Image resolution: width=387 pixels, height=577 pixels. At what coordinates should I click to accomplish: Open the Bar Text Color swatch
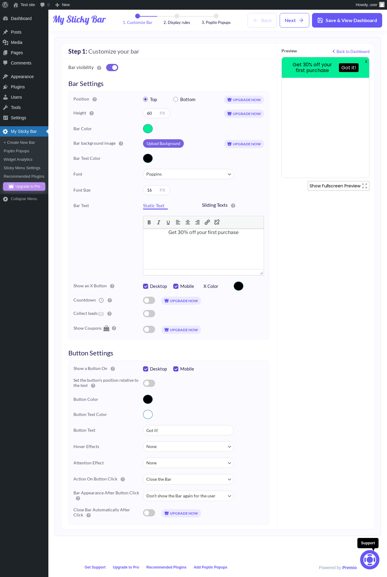pos(148,158)
